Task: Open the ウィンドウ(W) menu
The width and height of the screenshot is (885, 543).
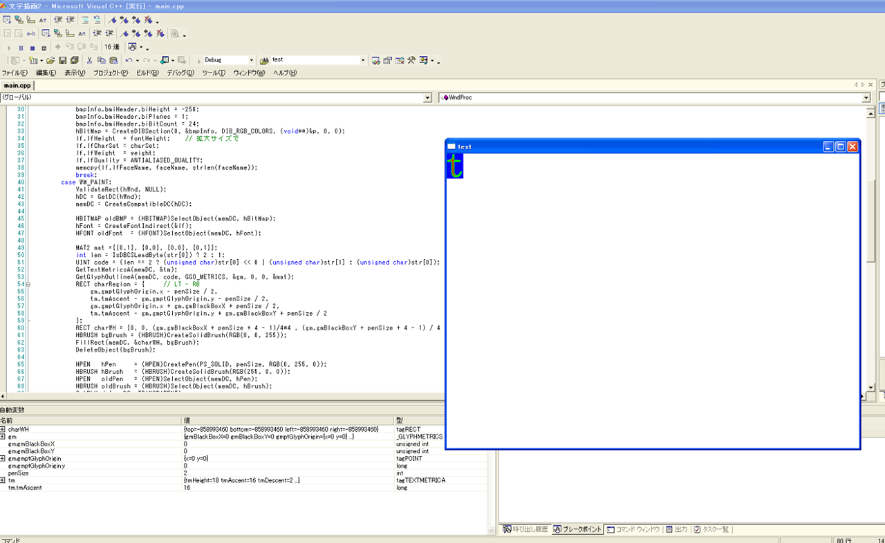Action: tap(249, 73)
